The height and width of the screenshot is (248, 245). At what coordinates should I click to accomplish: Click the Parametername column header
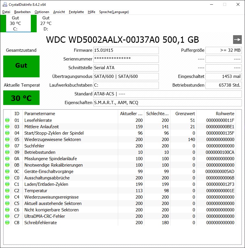(x=70, y=114)
